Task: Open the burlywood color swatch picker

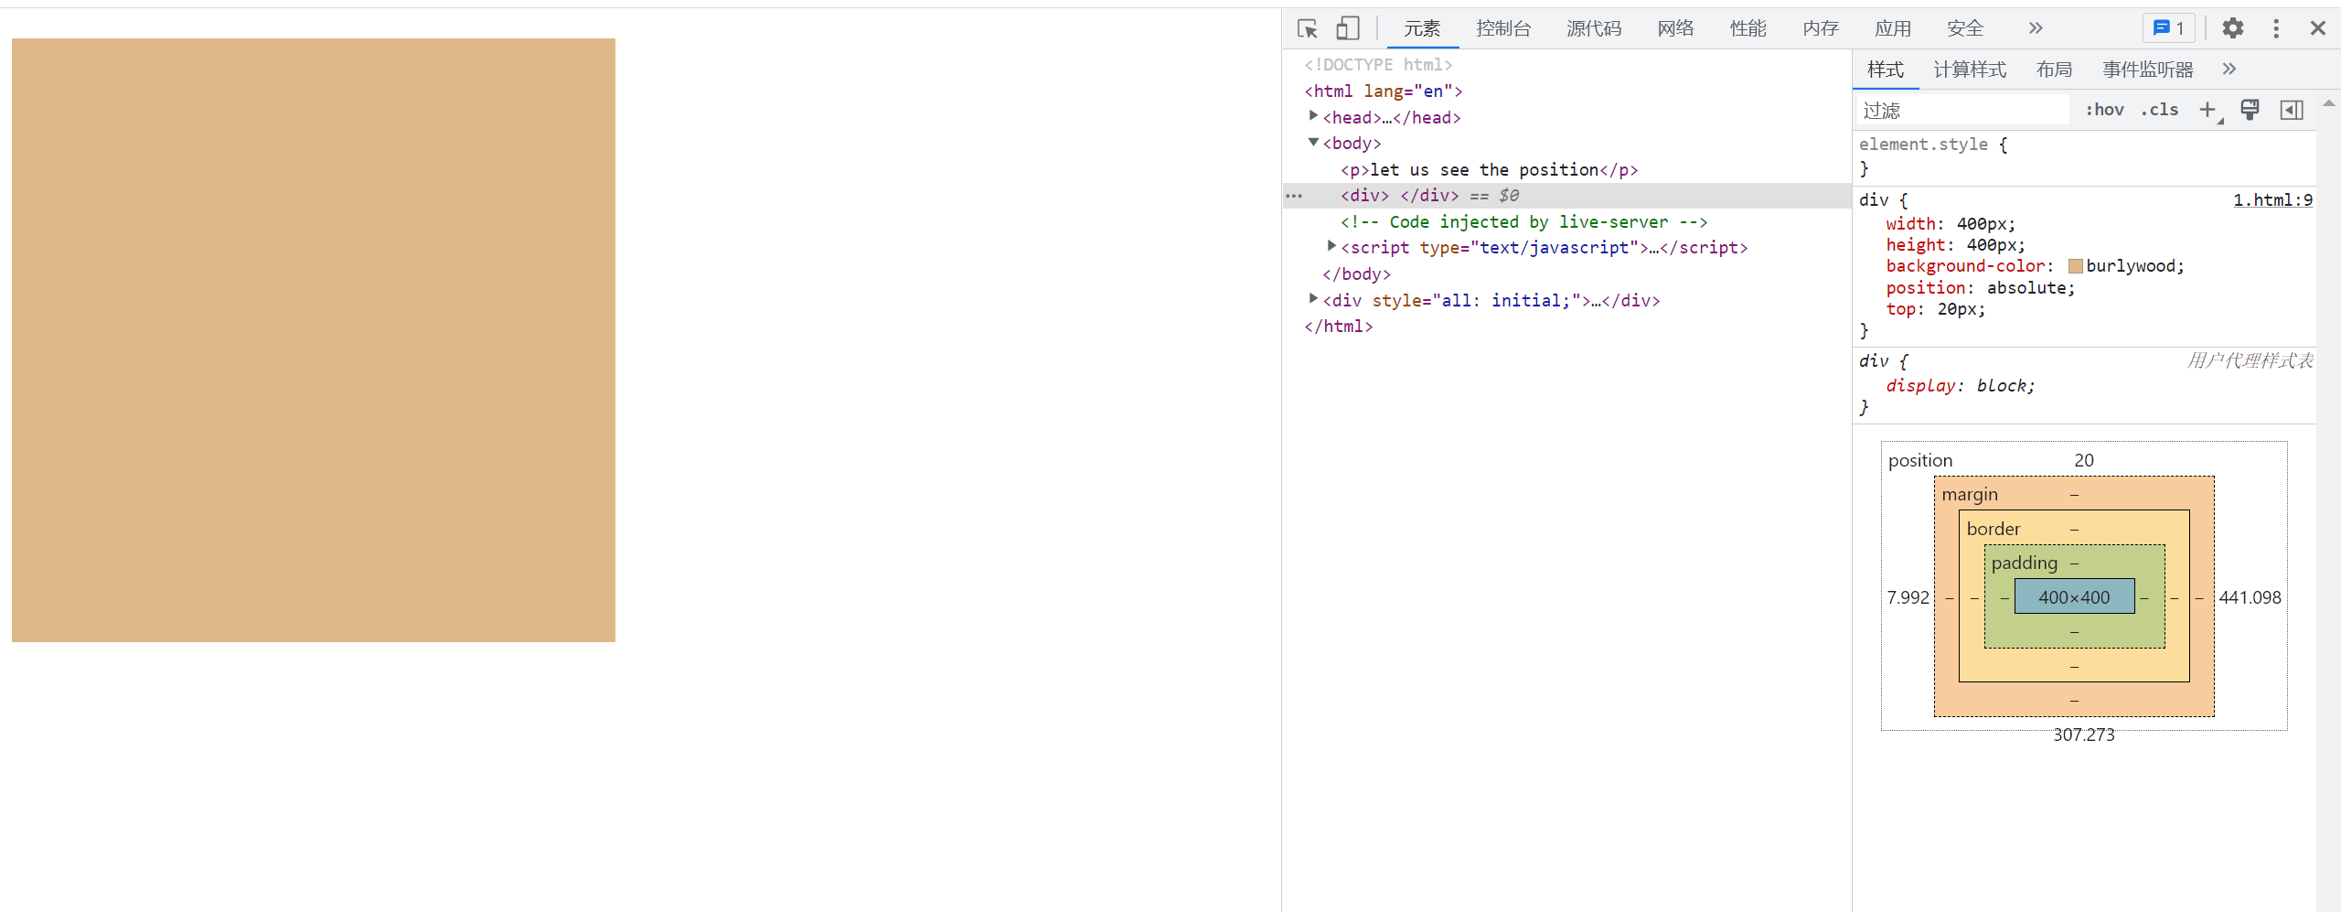Action: pyautogui.click(x=2076, y=266)
